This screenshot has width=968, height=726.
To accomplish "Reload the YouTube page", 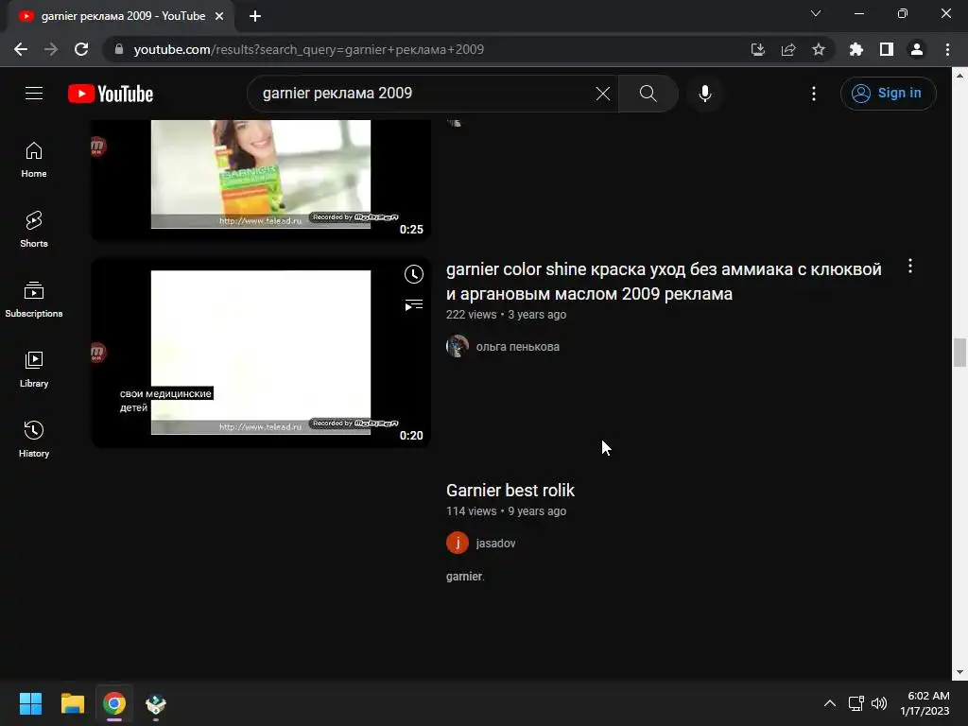I will click(x=81, y=49).
